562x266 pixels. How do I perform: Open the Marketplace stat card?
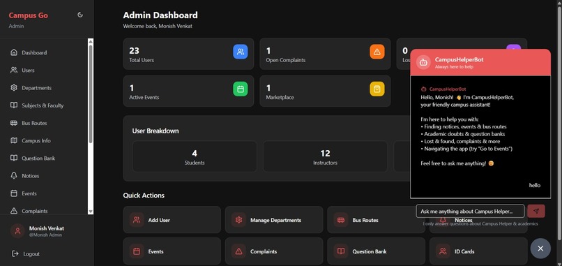[325, 91]
